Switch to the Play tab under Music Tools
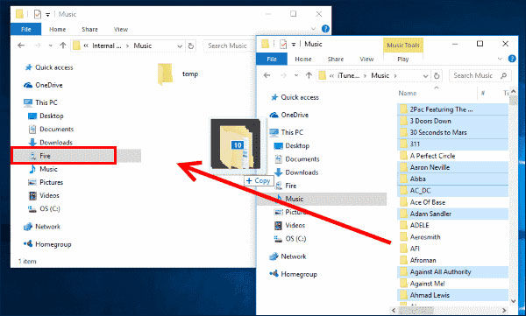 (403, 59)
